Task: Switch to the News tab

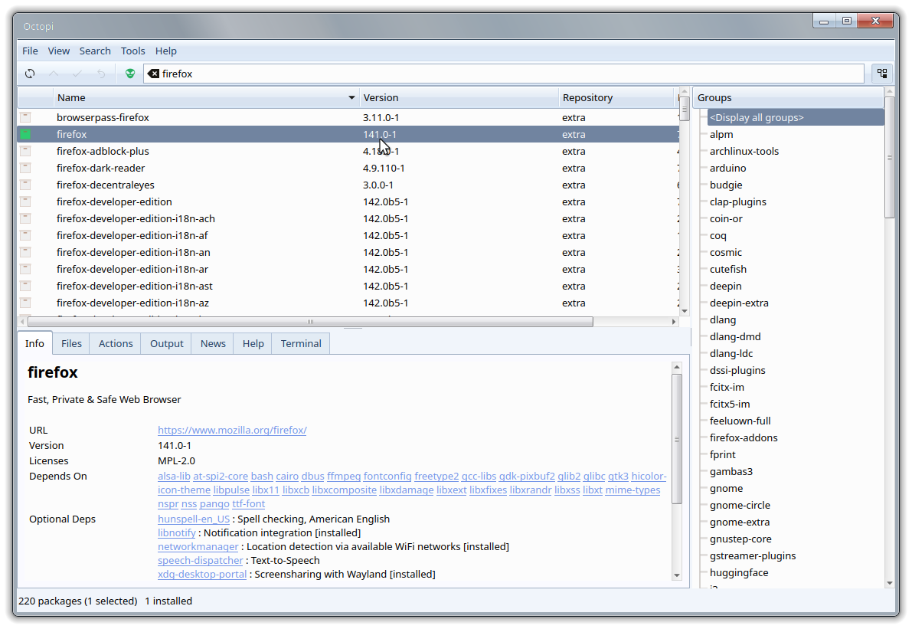Action: (x=213, y=343)
